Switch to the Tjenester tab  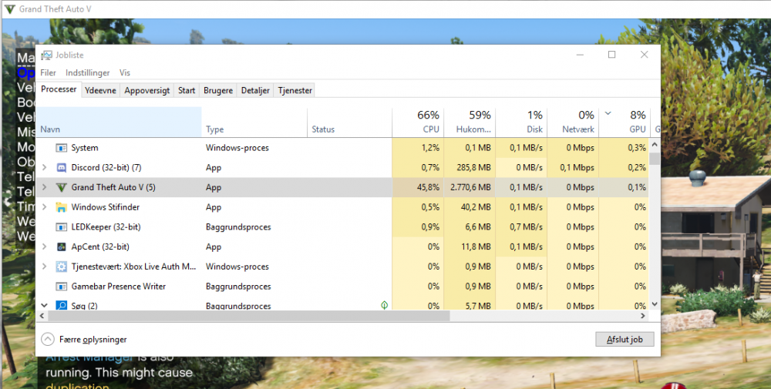tap(295, 90)
